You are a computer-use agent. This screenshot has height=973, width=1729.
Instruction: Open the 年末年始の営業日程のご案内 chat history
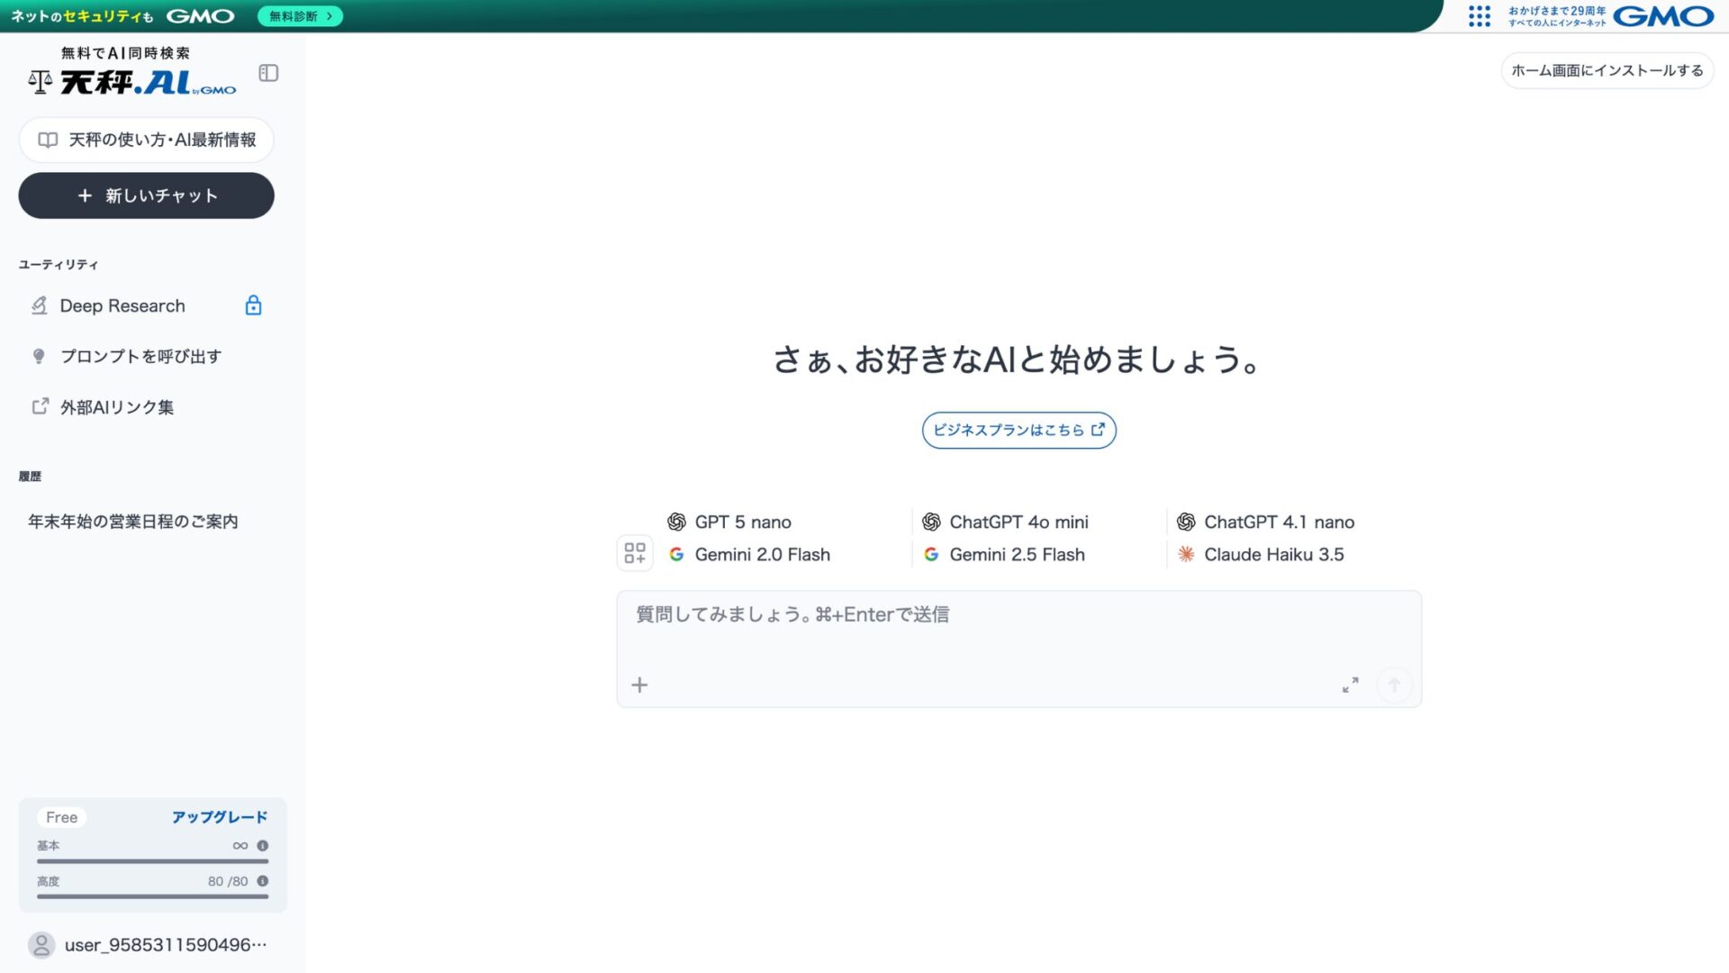(x=133, y=521)
